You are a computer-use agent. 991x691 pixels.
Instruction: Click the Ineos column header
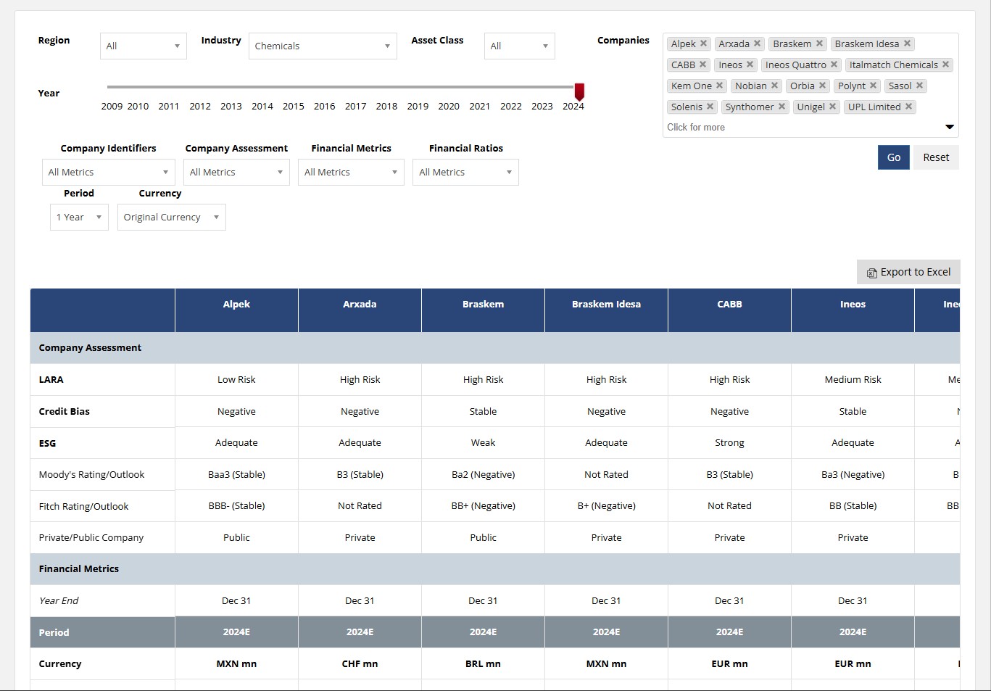point(853,310)
